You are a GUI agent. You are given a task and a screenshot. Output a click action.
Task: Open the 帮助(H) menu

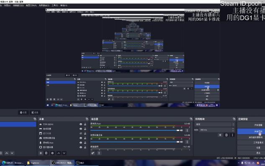click(x=64, y=5)
